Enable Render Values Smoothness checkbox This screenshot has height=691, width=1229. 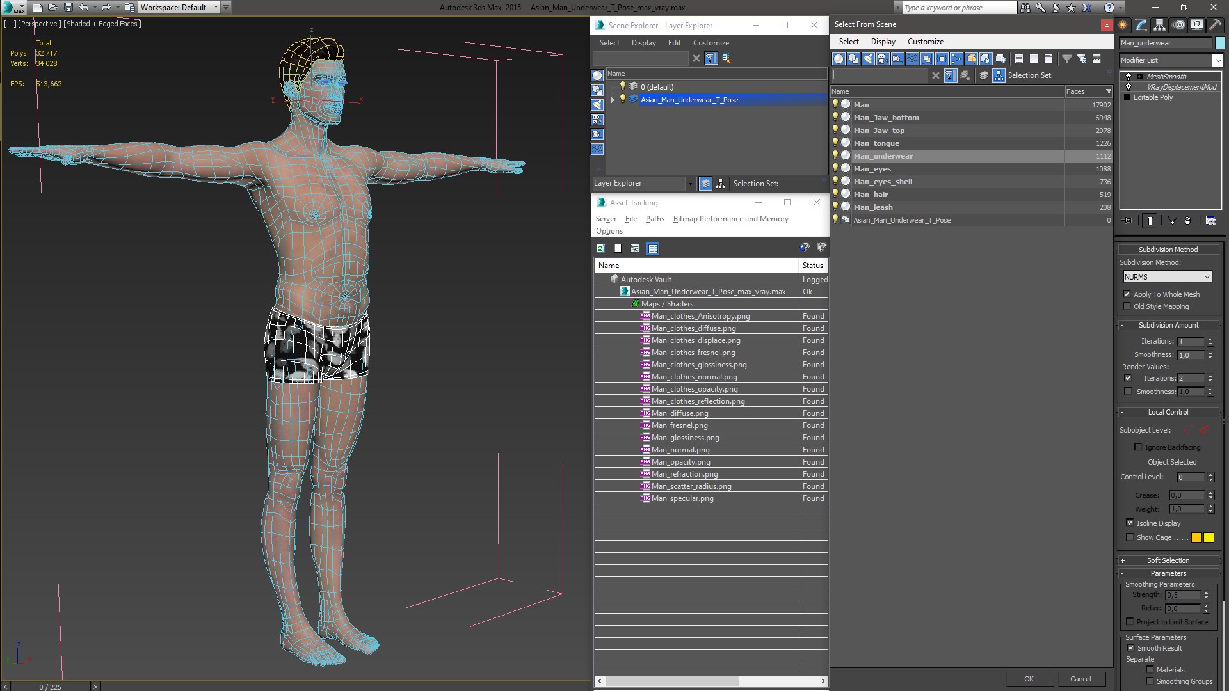click(1128, 392)
